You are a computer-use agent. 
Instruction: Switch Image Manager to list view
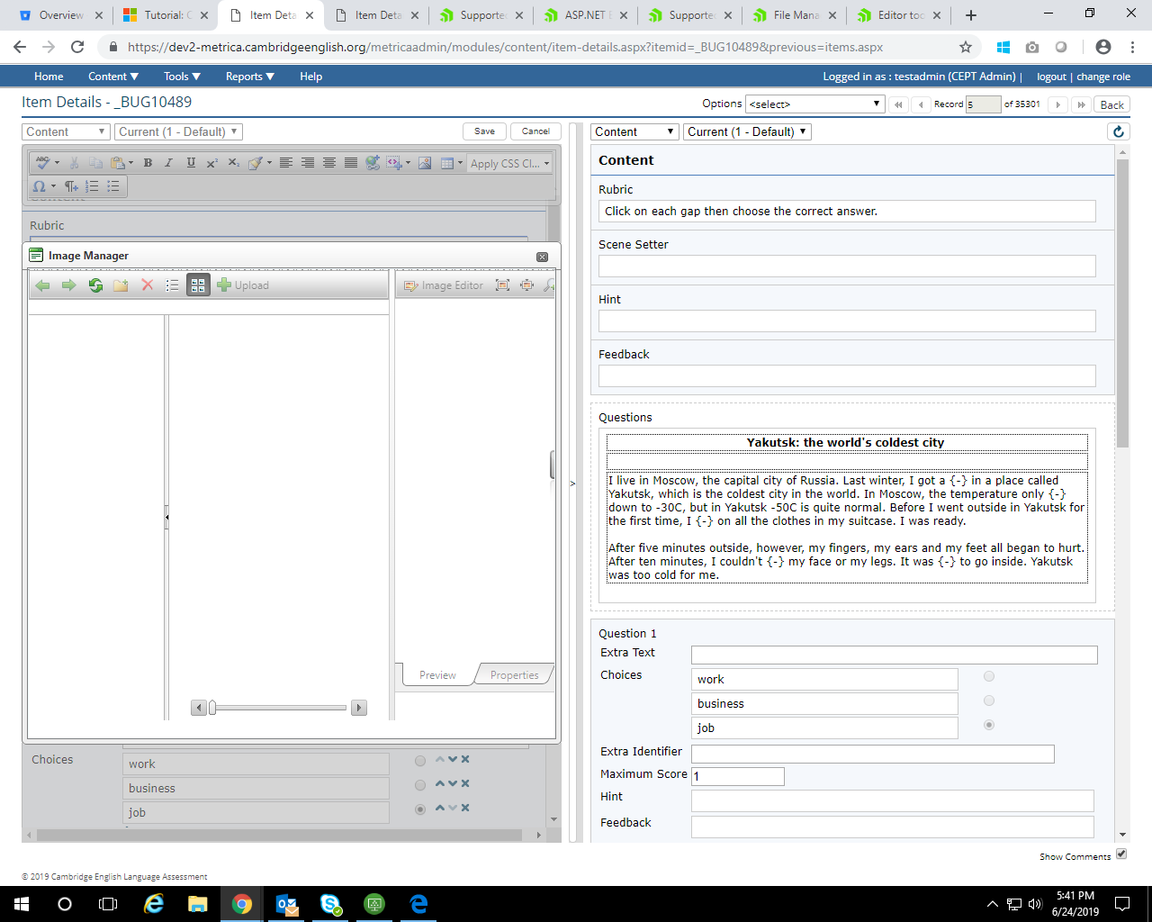point(173,285)
